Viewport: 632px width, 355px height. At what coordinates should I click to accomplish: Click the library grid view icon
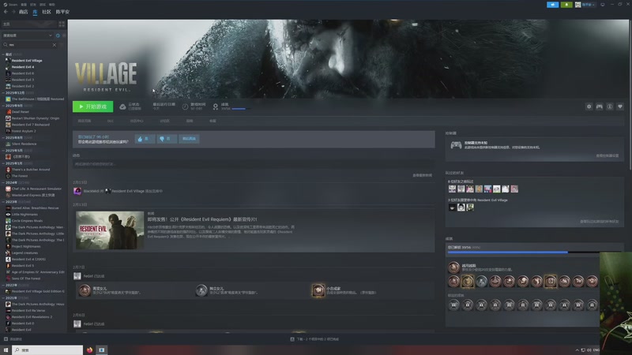pyautogui.click(x=62, y=24)
